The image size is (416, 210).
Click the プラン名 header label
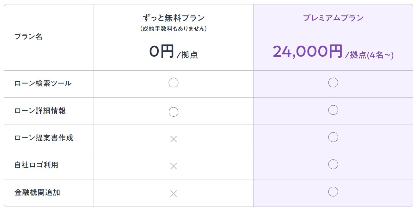point(28,37)
